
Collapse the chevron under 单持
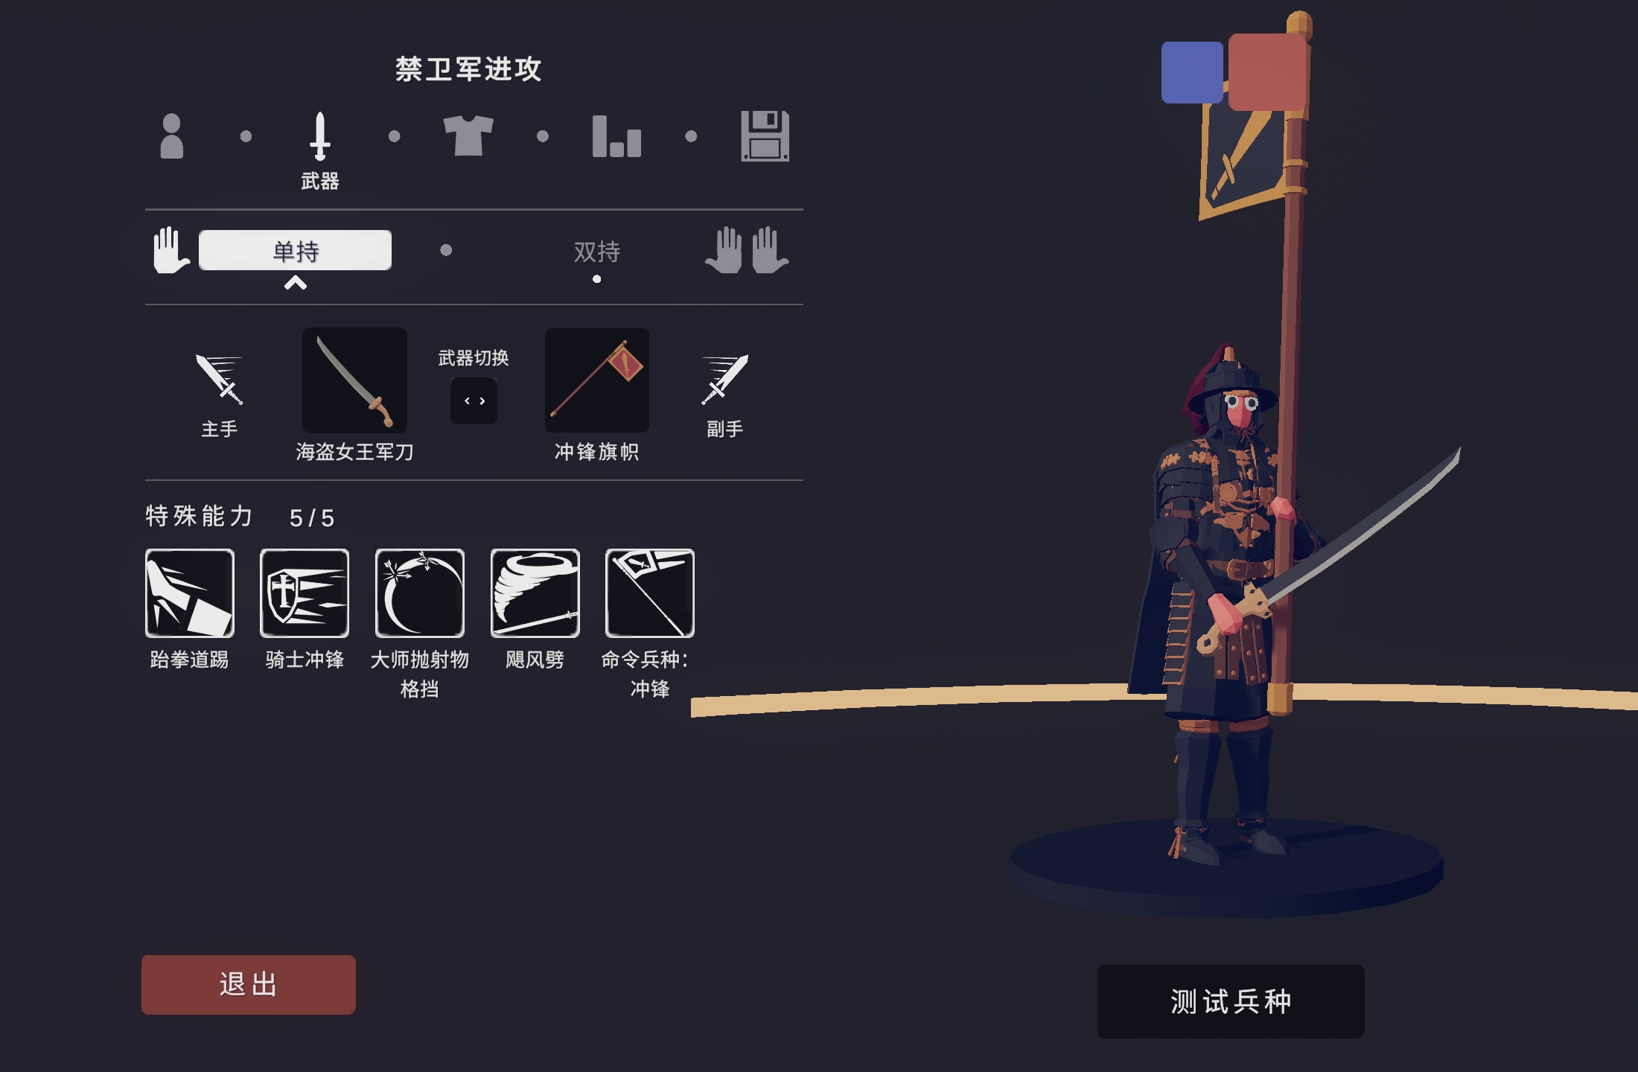[x=296, y=283]
